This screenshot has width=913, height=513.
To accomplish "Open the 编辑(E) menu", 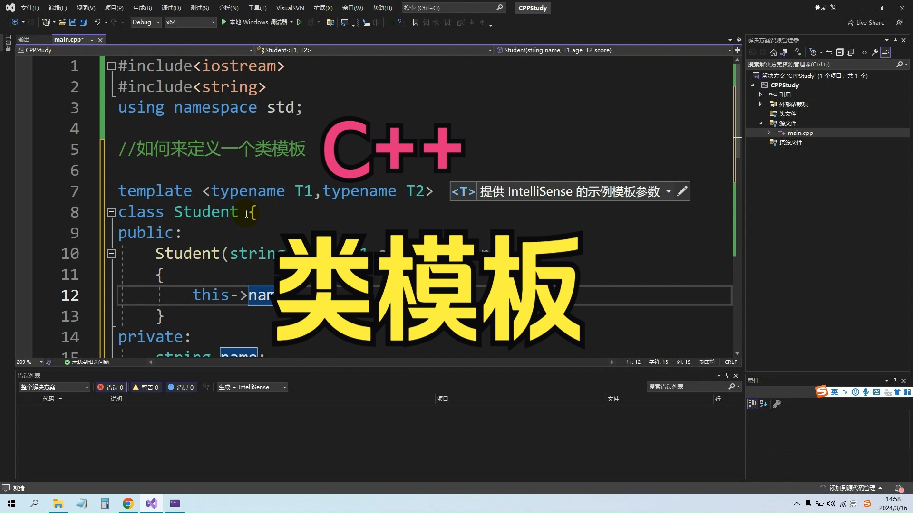I will coord(58,8).
